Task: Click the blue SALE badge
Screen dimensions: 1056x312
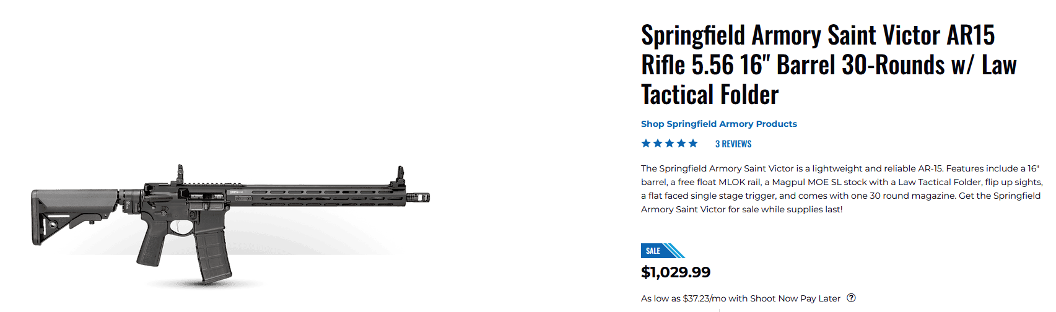Action: click(x=663, y=251)
